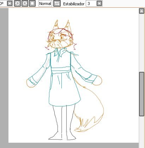Rotate the canvas view counter-clockwise

click(x=17, y=4)
